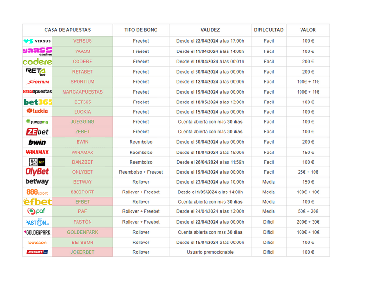Viewport: 366px width, 281px height.
Task: Select Winamax '150 €' value cell
Action: point(308,152)
